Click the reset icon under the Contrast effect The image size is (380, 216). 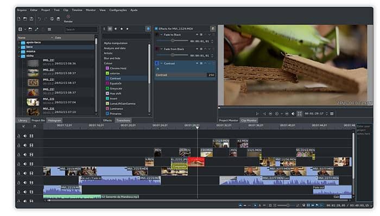[158, 69]
